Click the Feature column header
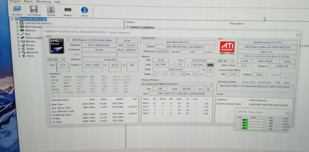 pos(130,22)
